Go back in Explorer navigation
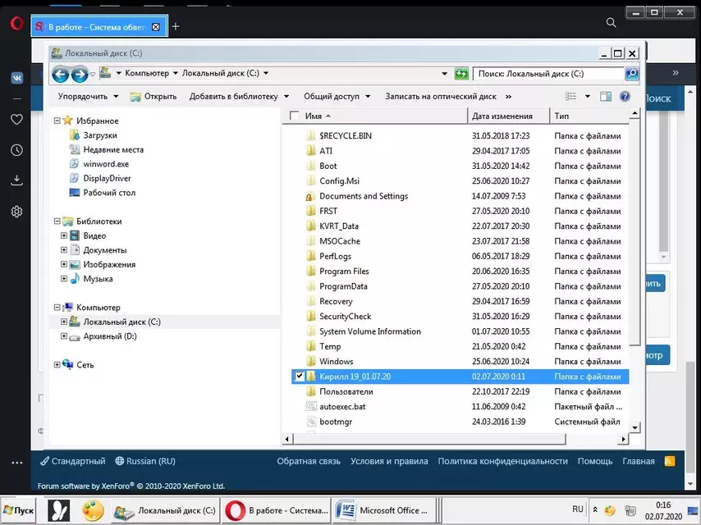This screenshot has width=701, height=525. (x=61, y=74)
